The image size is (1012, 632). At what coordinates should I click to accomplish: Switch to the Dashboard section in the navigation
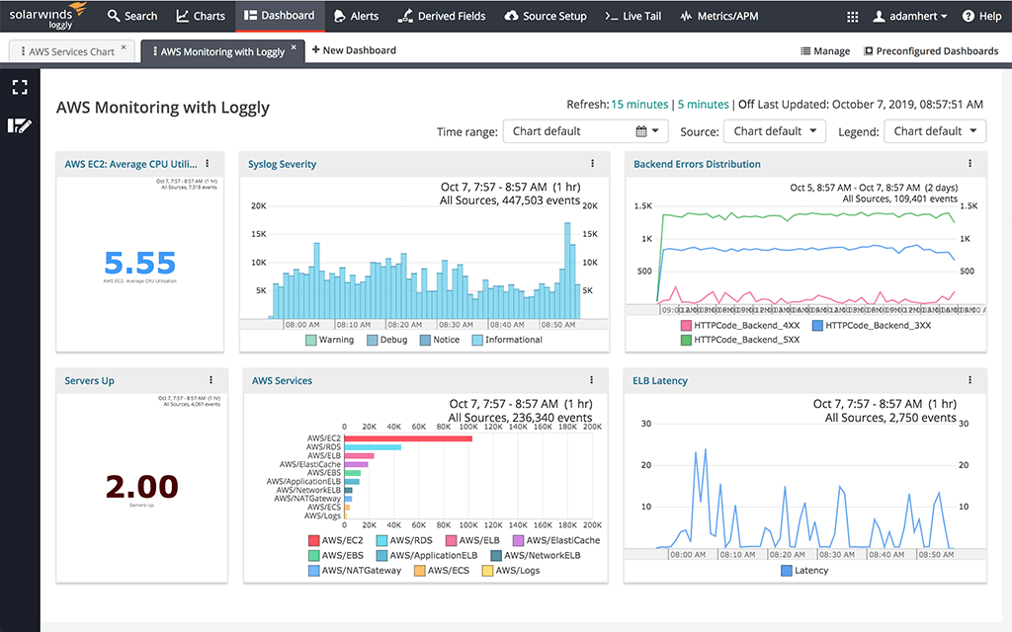coord(280,15)
